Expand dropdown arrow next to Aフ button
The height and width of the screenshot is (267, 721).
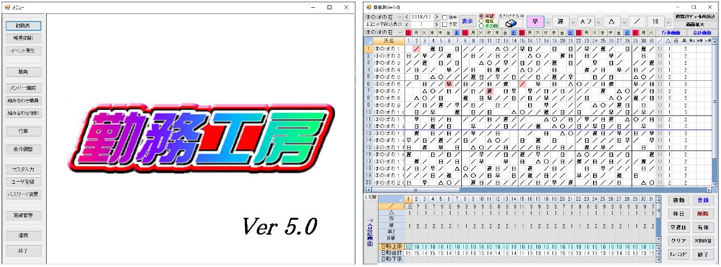(x=597, y=22)
